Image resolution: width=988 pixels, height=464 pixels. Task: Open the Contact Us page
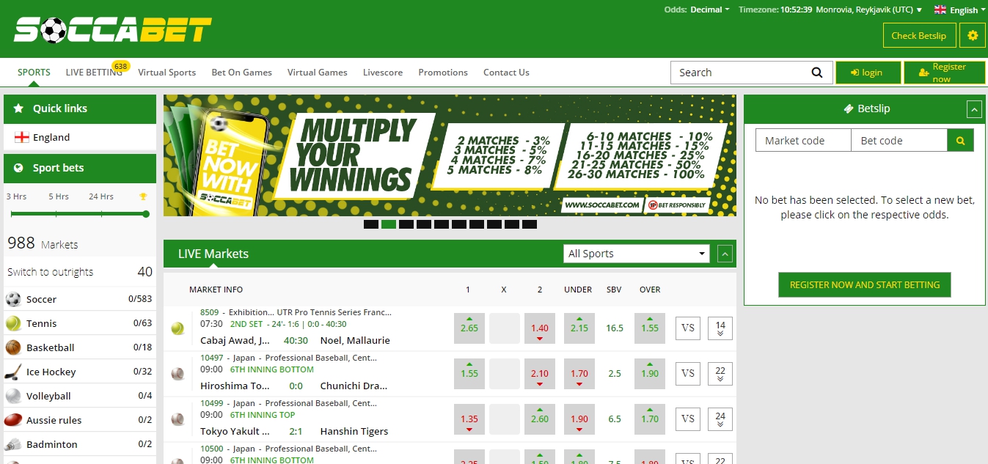pos(506,73)
